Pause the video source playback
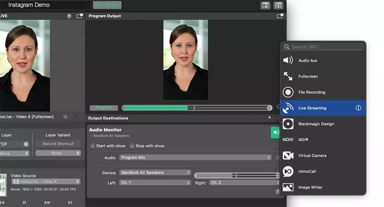This screenshot has width=384, height=207. (24, 203)
